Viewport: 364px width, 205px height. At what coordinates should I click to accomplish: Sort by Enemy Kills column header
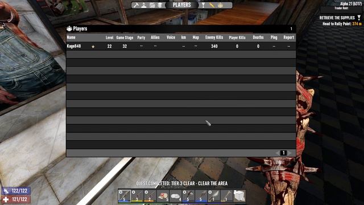click(x=214, y=37)
